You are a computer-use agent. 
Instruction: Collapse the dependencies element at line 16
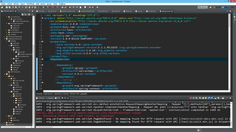pos(43,59)
